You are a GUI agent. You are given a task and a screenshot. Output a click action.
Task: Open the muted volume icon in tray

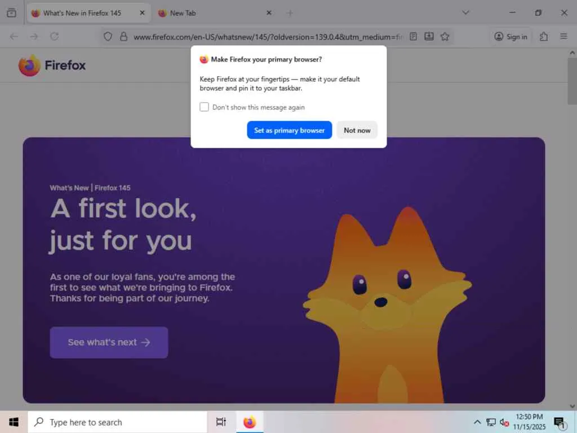(504, 422)
